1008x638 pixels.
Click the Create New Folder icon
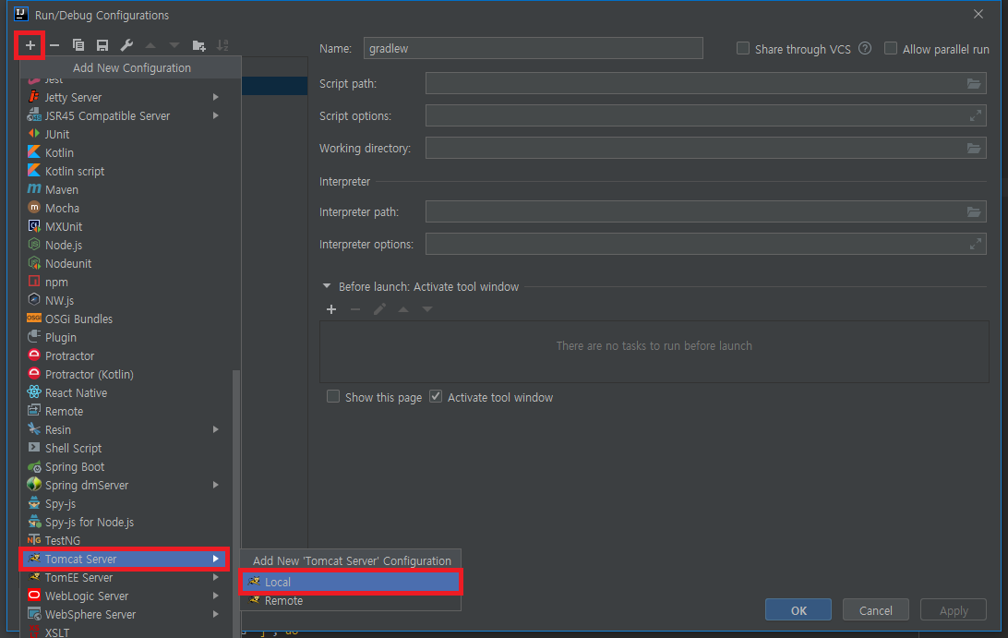pyautogui.click(x=198, y=45)
